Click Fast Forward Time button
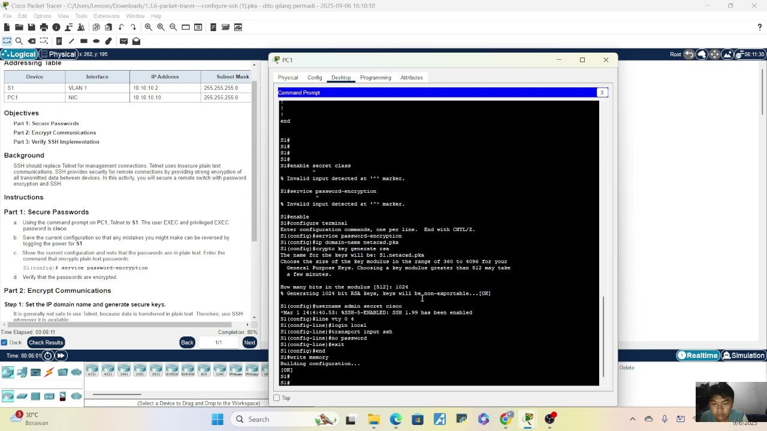767x431 pixels. pyautogui.click(x=61, y=356)
